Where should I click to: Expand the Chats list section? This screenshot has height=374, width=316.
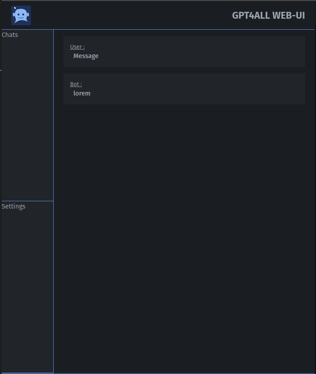point(10,35)
